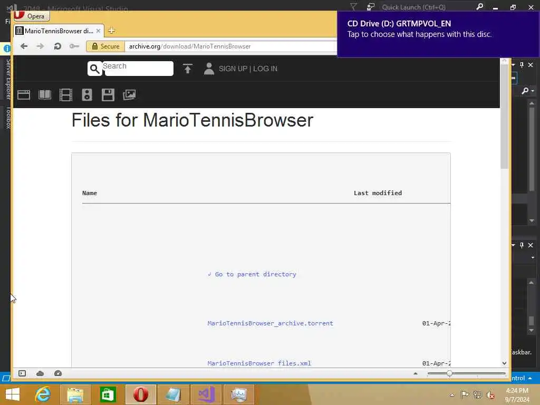Click the Opera menu button
The width and height of the screenshot is (540, 405).
(31, 16)
